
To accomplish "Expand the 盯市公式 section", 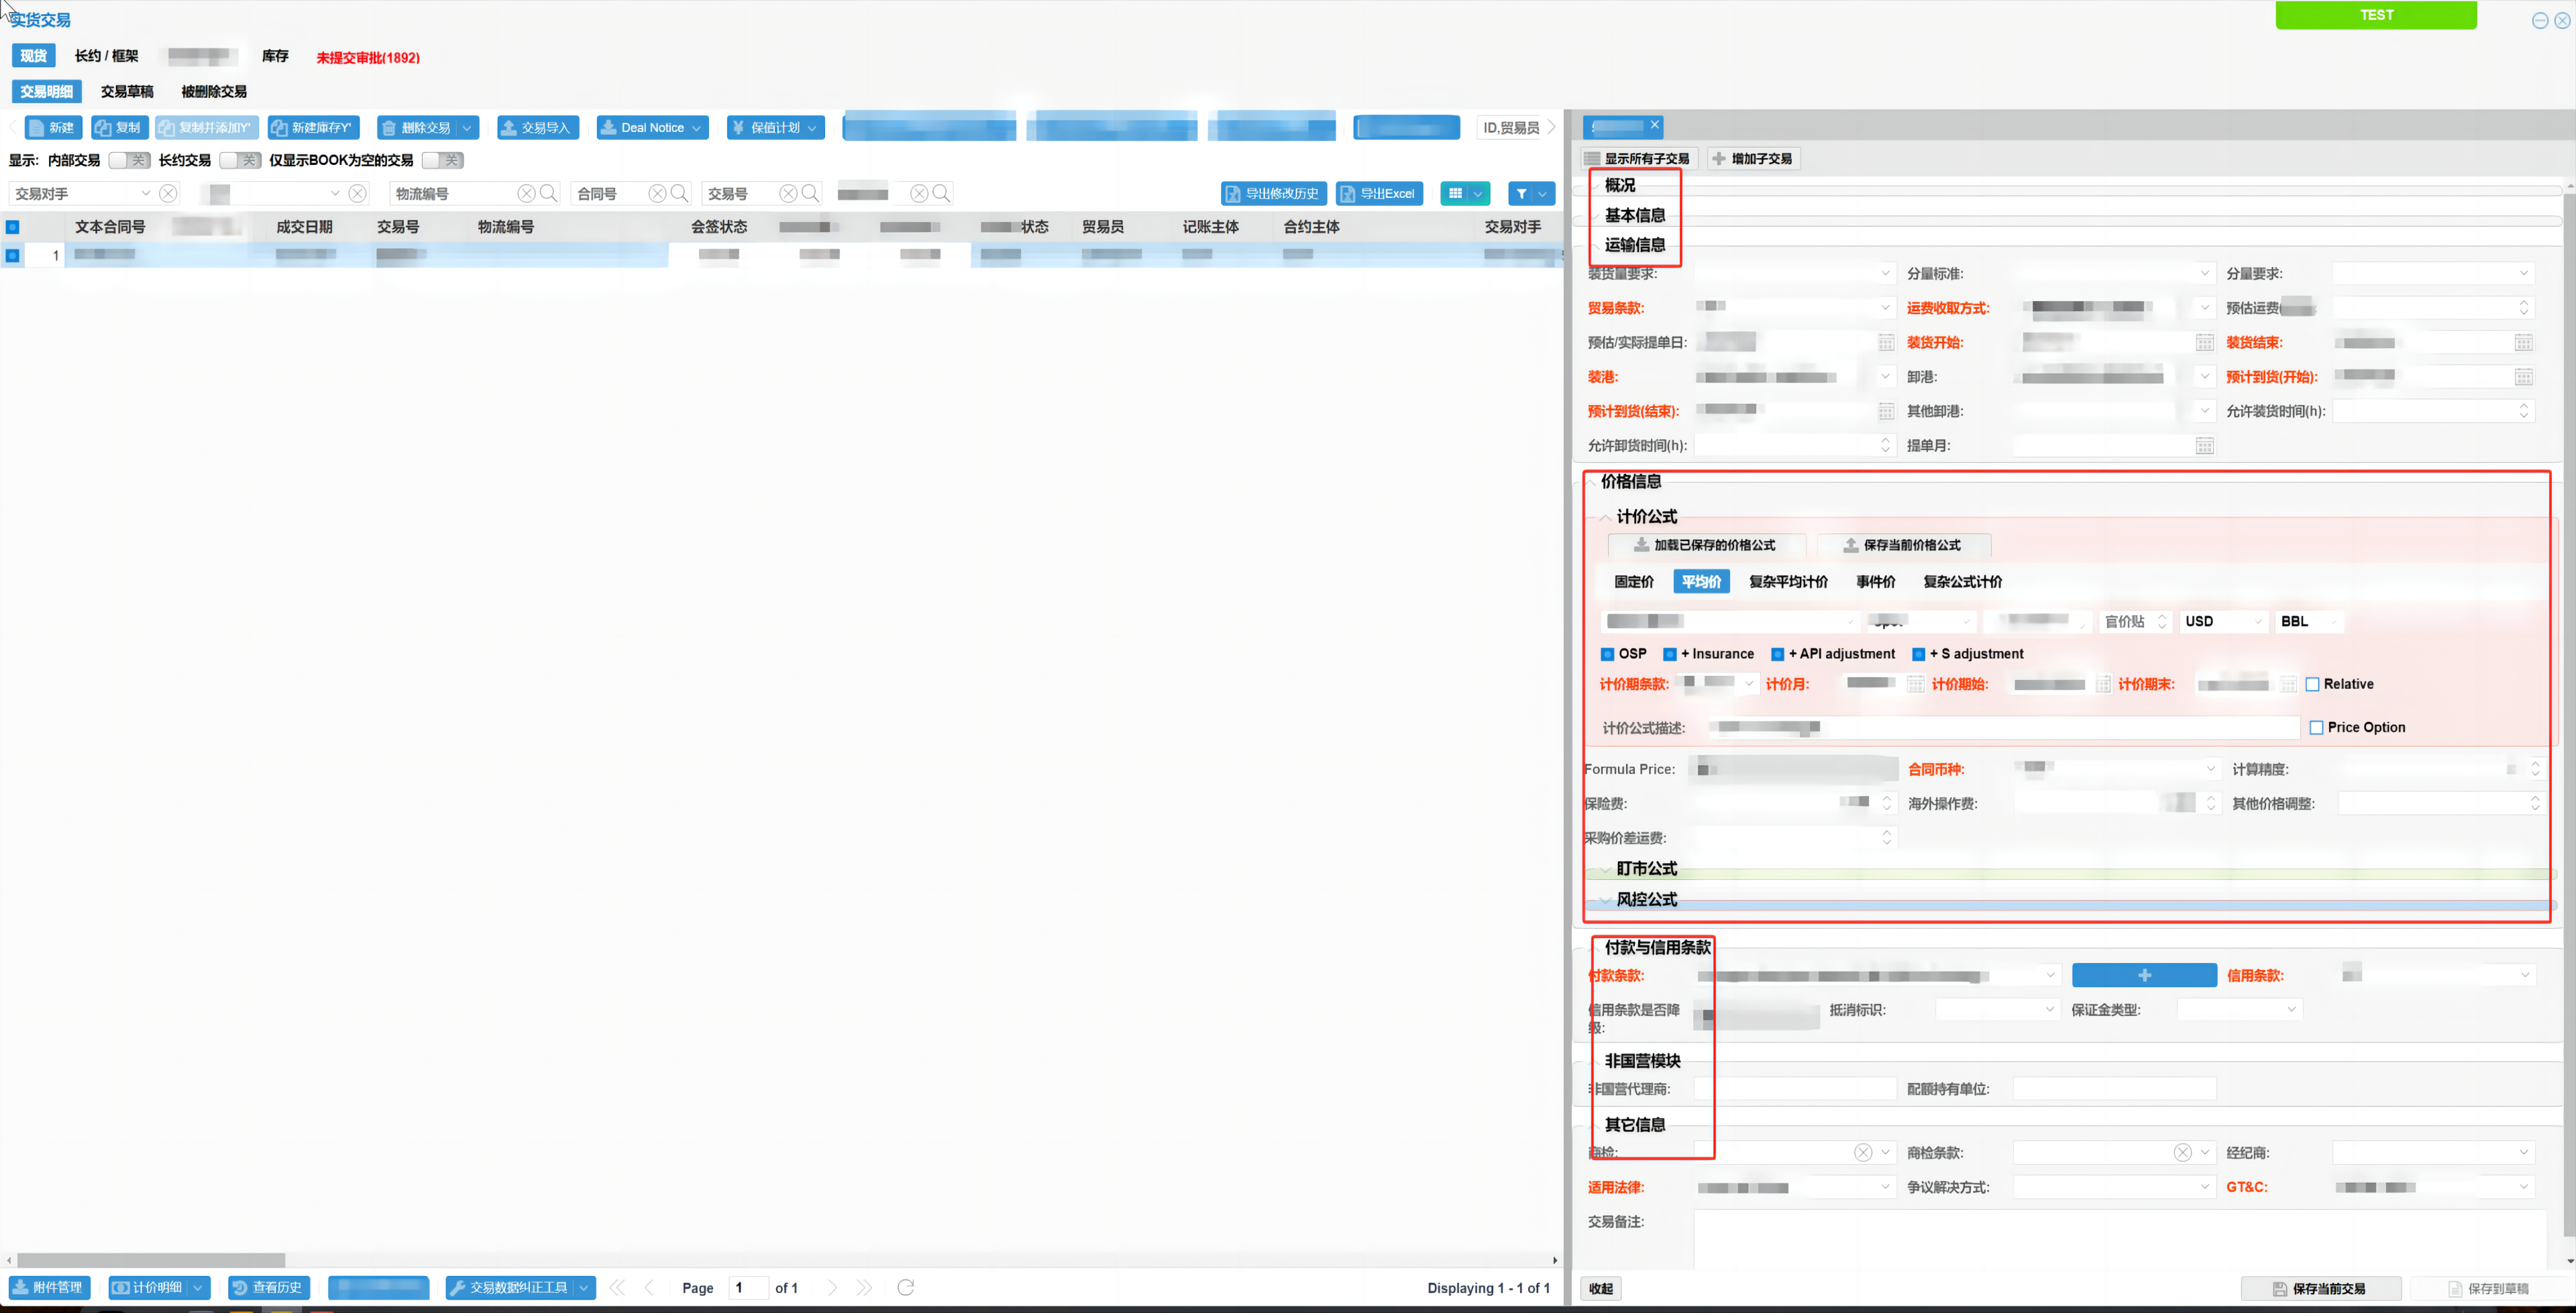I will [1606, 869].
